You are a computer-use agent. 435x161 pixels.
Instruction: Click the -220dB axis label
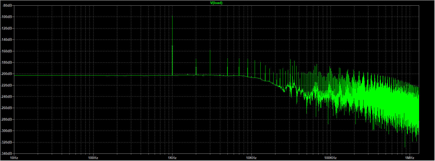pyautogui.click(x=6, y=85)
